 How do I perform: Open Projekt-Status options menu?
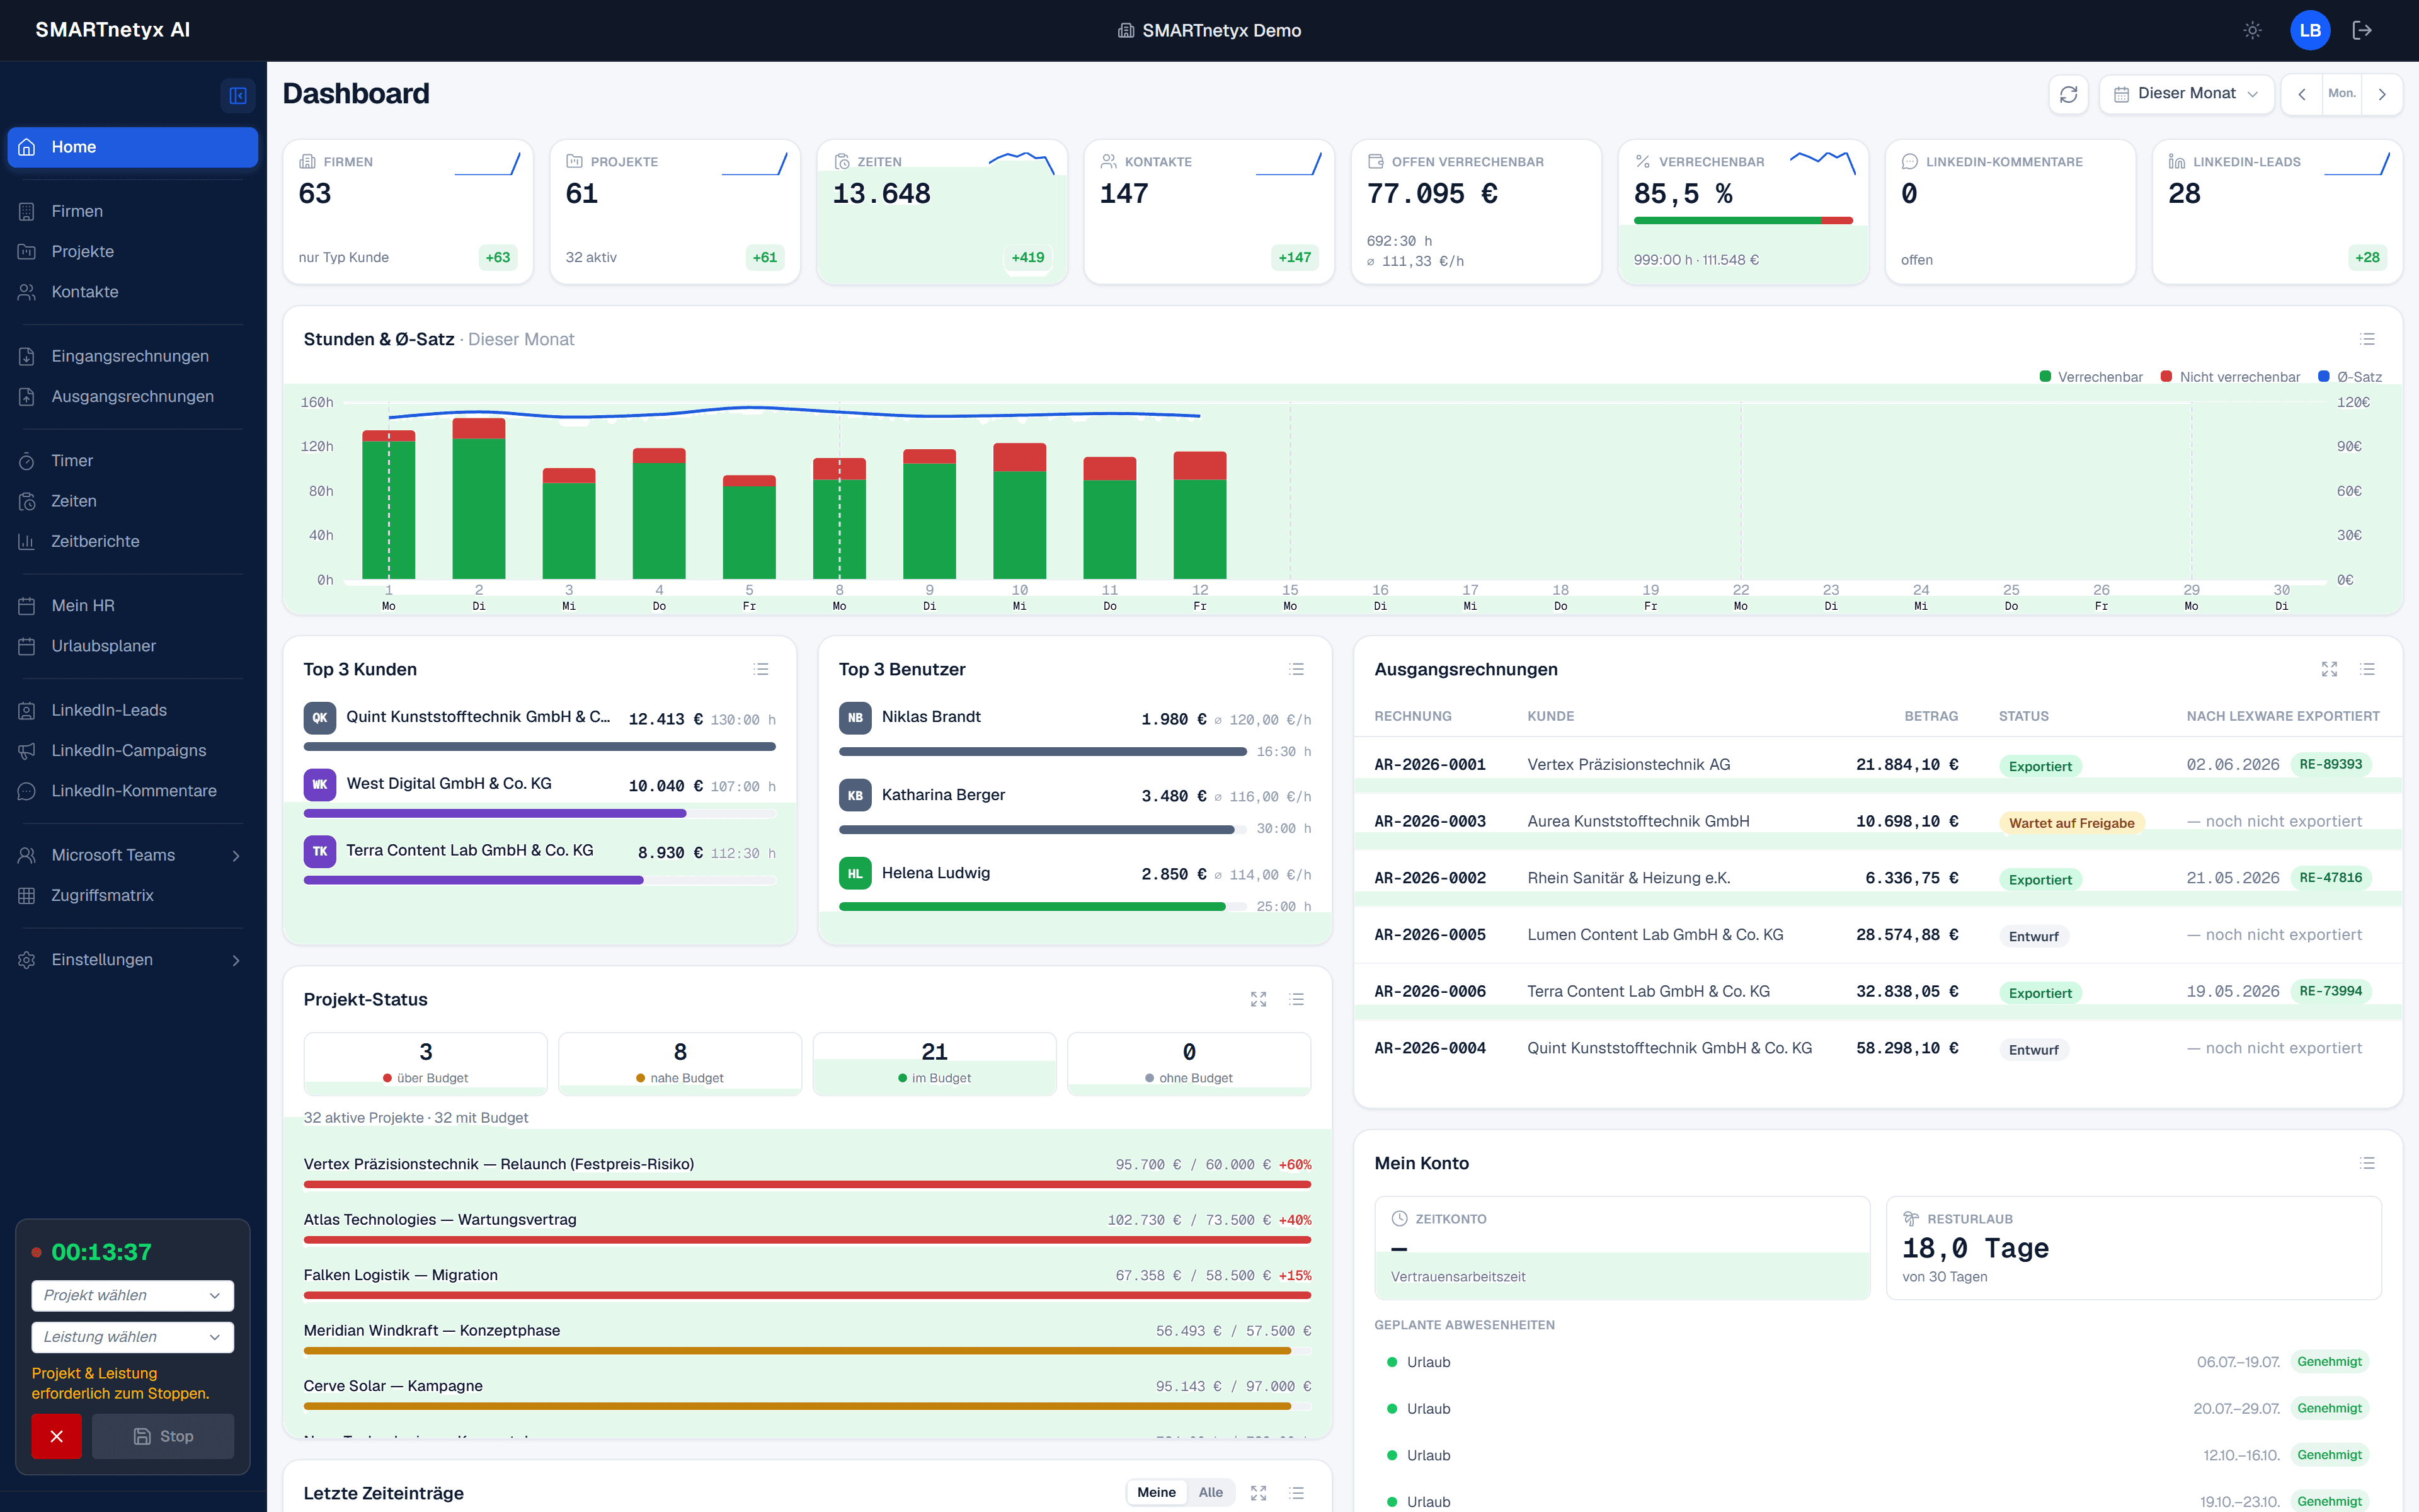[1296, 999]
